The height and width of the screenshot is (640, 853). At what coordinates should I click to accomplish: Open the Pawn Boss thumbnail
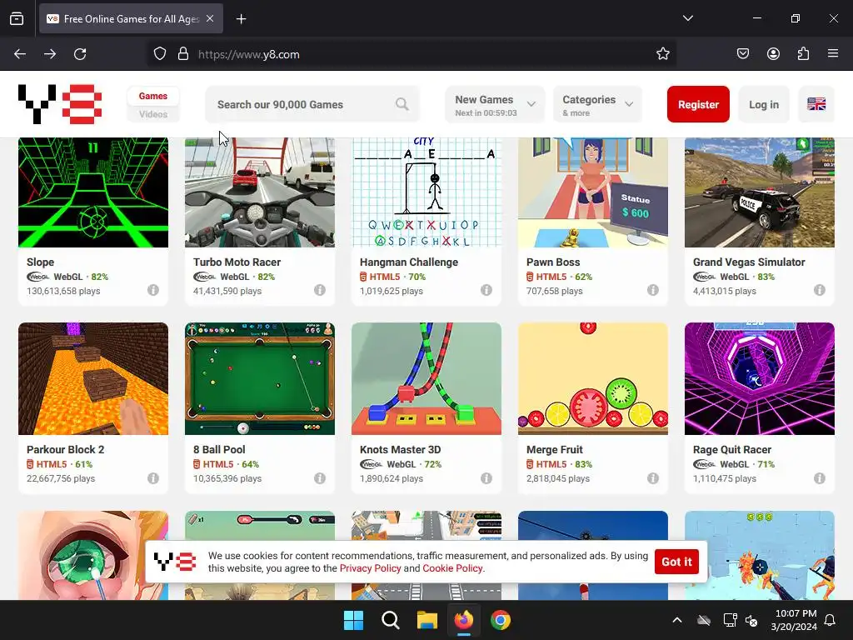tap(593, 192)
